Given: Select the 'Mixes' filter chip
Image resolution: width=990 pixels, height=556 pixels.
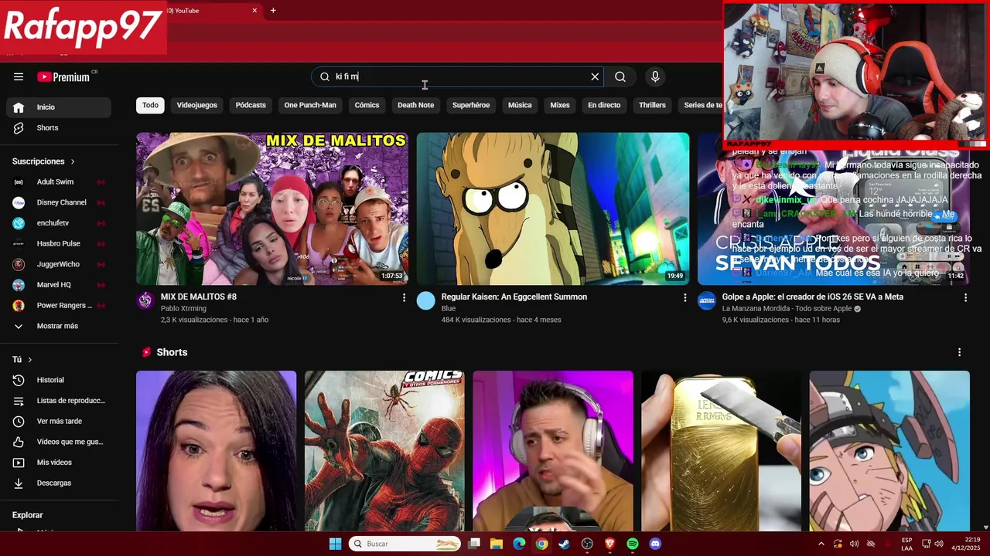Looking at the screenshot, I should pos(560,105).
